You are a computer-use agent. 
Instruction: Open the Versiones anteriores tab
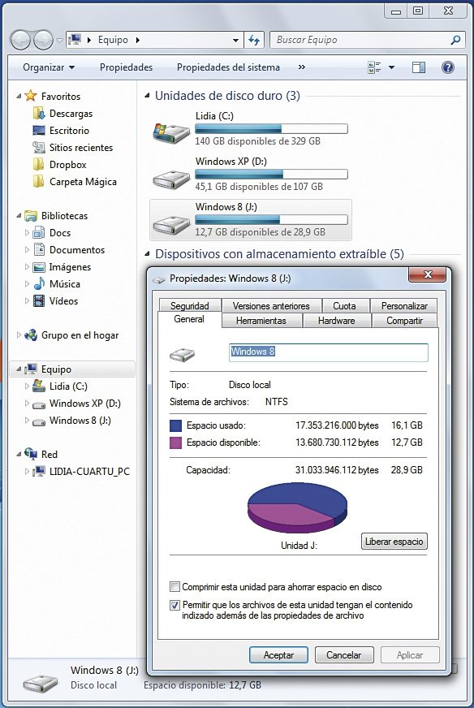click(271, 305)
